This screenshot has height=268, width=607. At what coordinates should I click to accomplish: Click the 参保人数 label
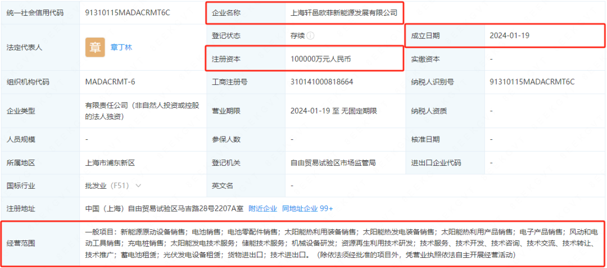[226, 139]
